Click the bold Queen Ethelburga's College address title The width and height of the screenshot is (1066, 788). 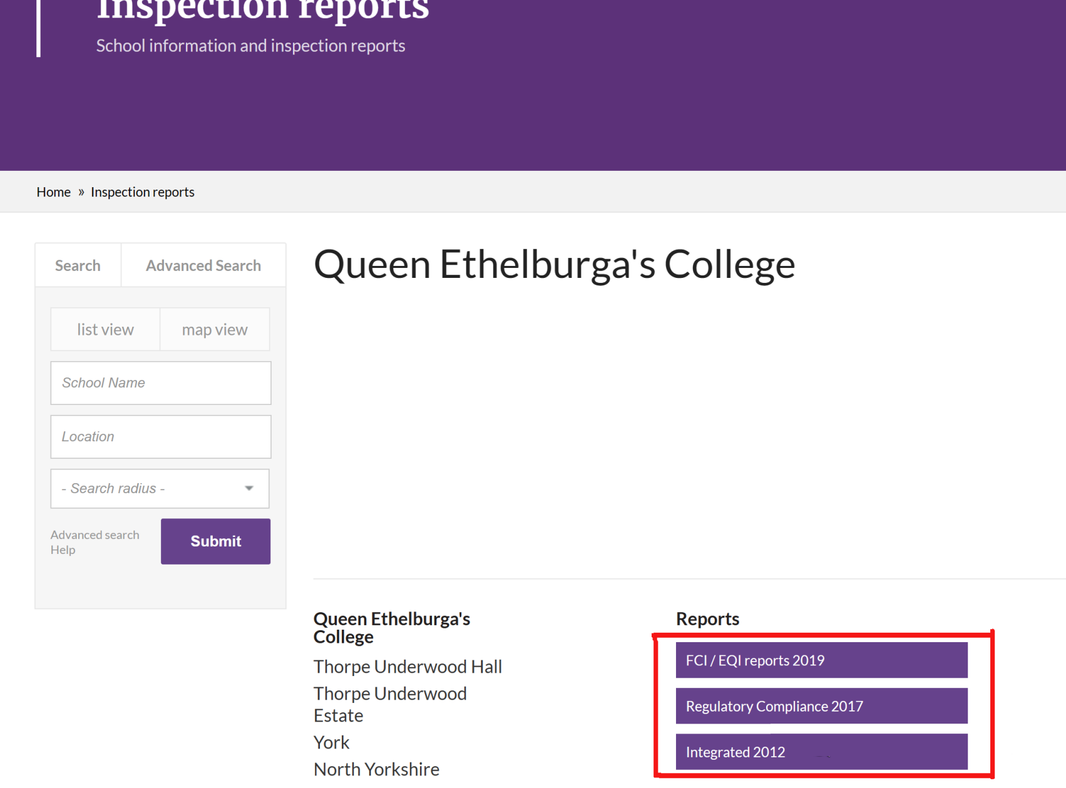[392, 628]
